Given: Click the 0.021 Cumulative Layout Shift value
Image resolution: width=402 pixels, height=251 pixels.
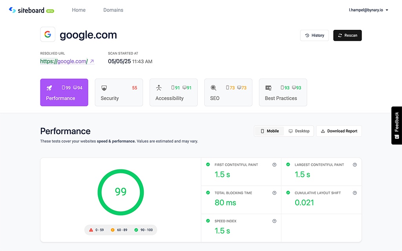Looking at the screenshot, I should (x=304, y=203).
